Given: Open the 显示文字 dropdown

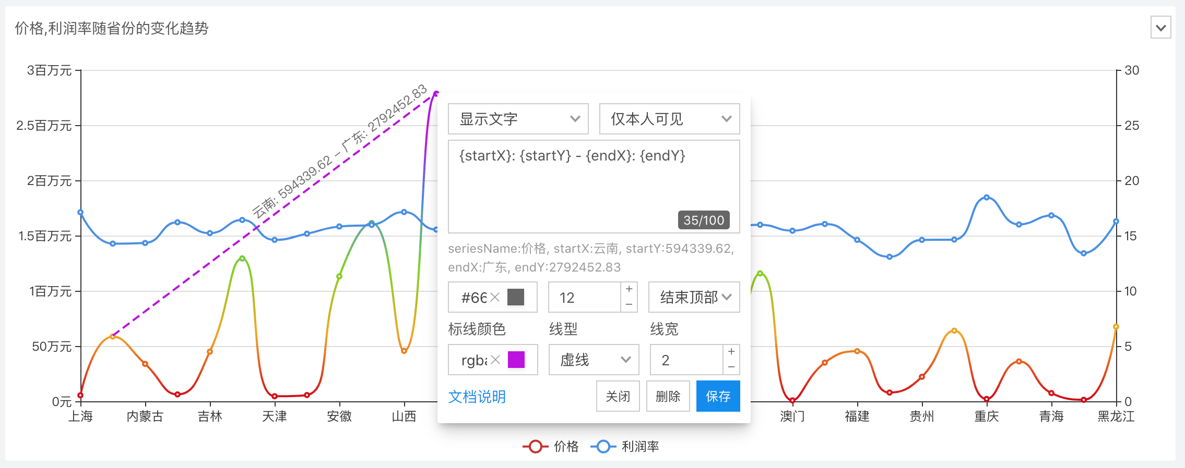Looking at the screenshot, I should [518, 119].
